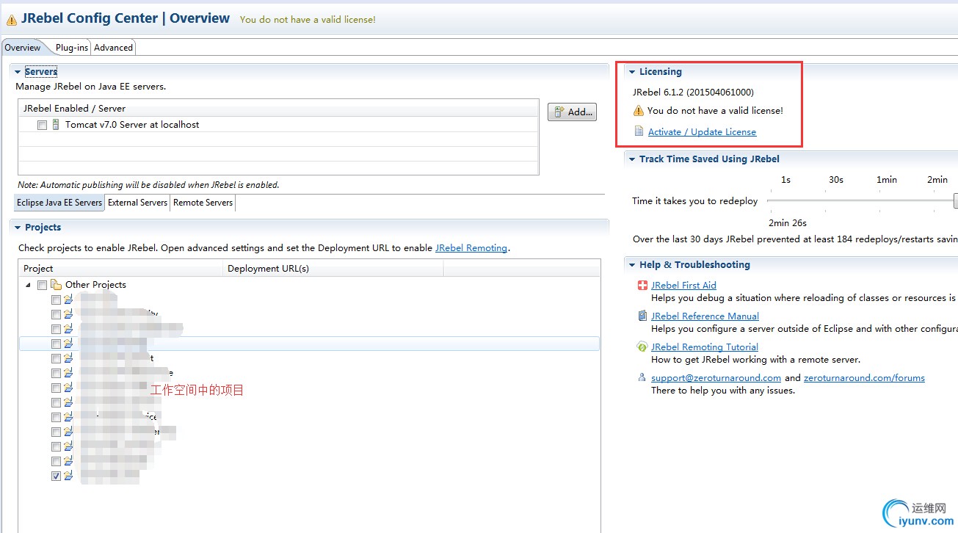
Task: Click the redeploy time slider track
Action: pyautogui.click(x=860, y=200)
